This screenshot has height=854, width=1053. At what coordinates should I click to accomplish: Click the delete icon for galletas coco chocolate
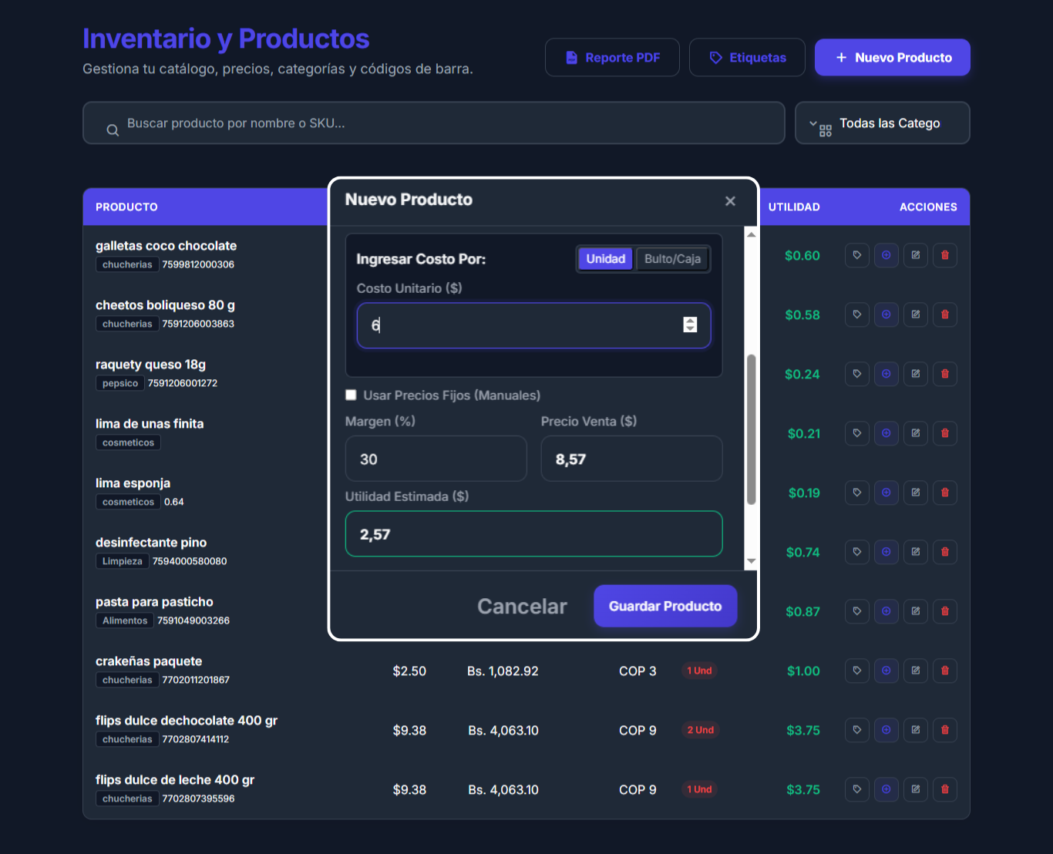[x=944, y=255]
